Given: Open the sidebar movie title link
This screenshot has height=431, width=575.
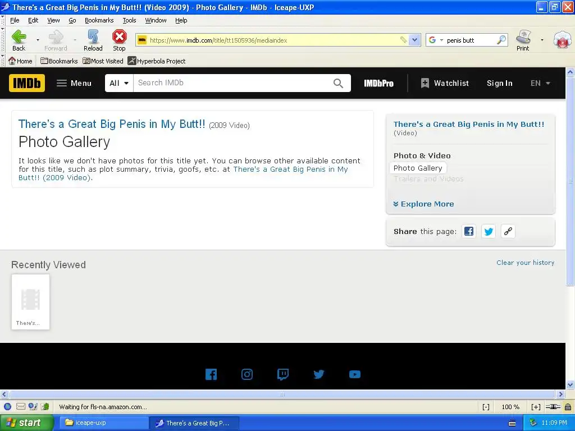Looking at the screenshot, I should (x=469, y=124).
